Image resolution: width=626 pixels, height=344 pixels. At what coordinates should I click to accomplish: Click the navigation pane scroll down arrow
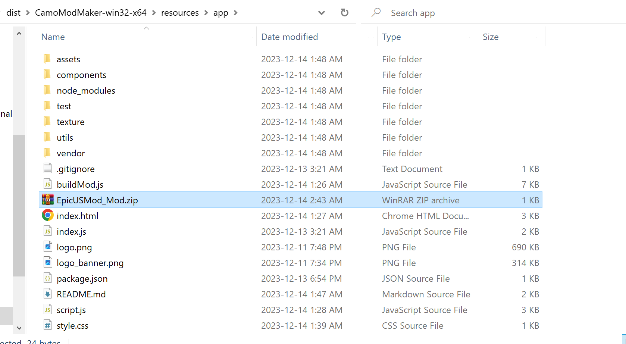pos(19,328)
